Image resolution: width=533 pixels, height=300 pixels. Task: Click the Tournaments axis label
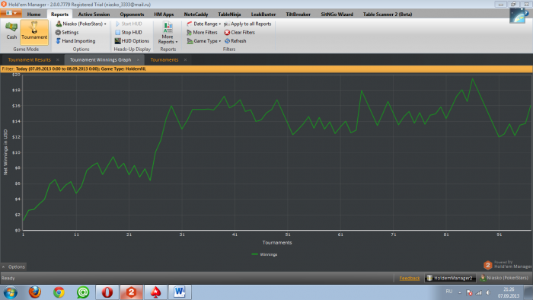point(277,243)
